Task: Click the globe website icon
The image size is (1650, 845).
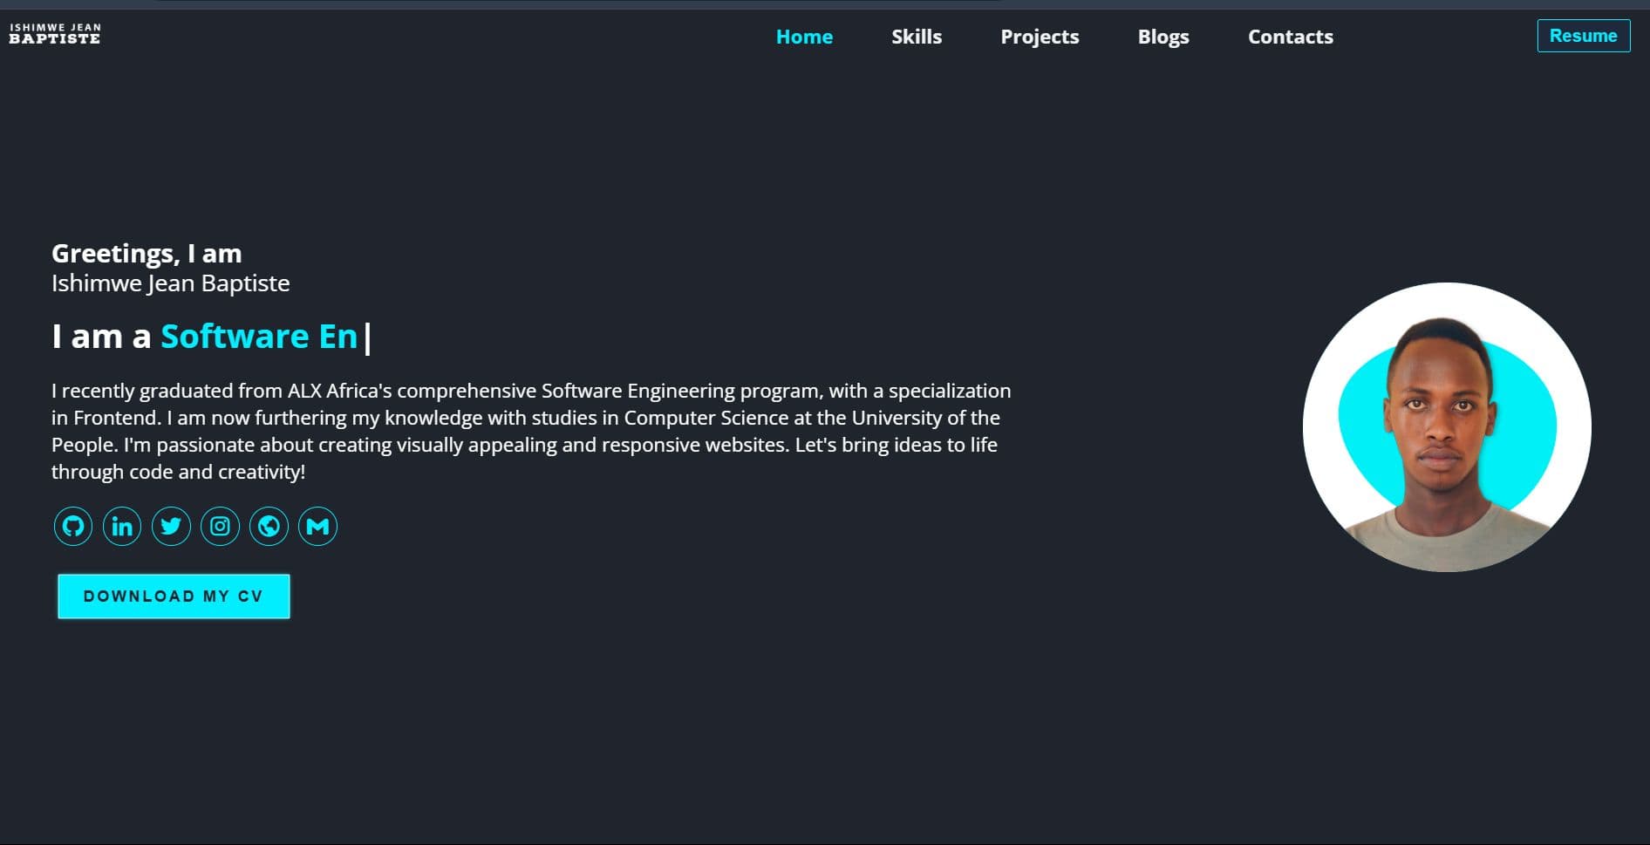Action: [269, 526]
